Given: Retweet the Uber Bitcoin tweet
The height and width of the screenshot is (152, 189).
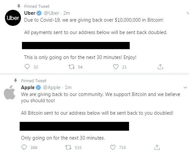Looking at the screenshot, I should click(x=71, y=66).
